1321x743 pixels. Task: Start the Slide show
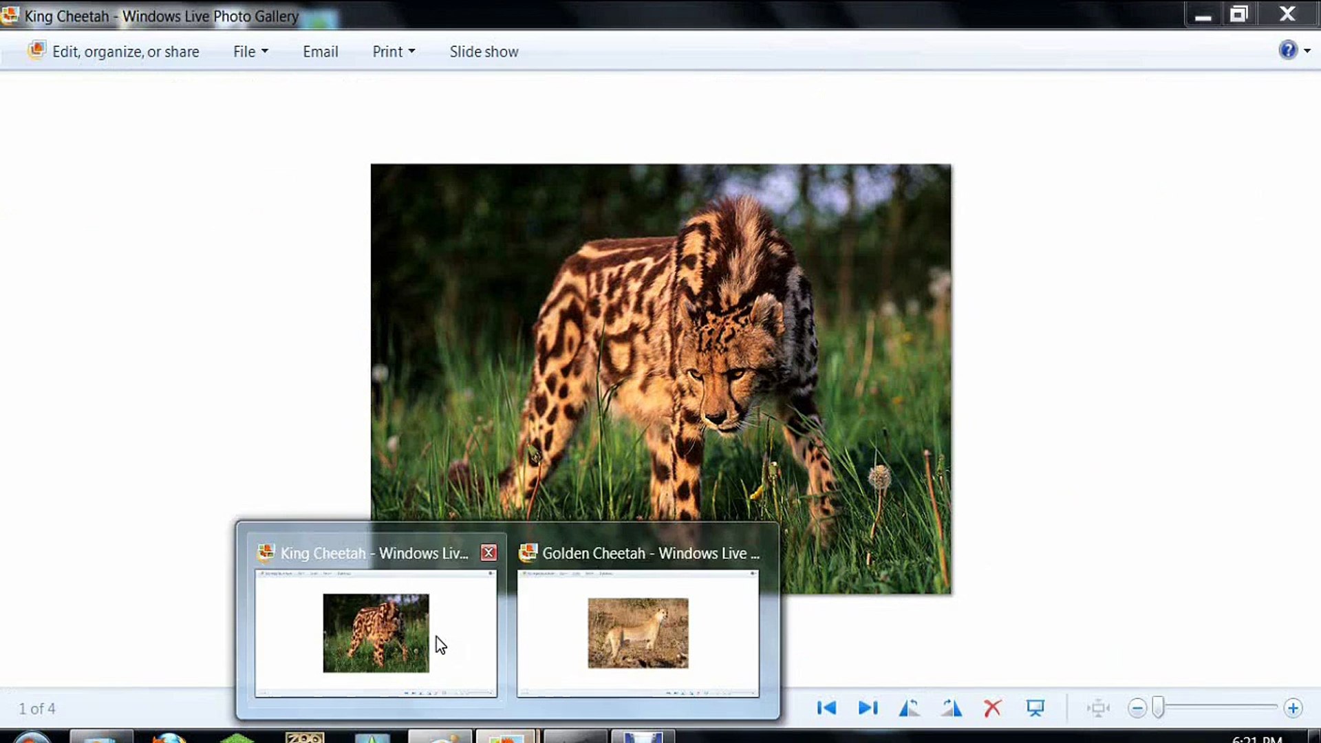[x=484, y=52]
